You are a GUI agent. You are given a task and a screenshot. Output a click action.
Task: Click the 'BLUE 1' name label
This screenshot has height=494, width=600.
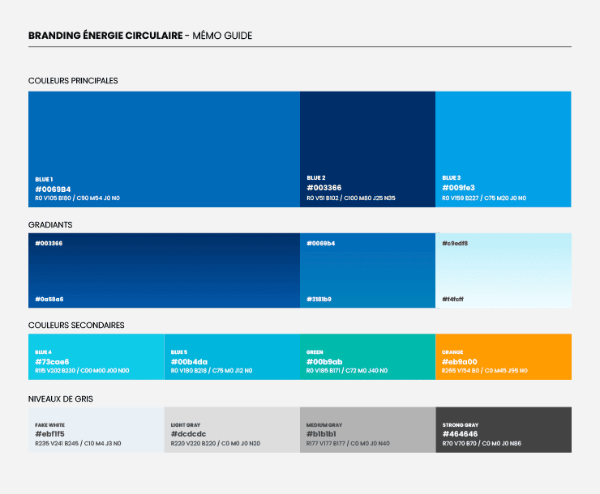(x=44, y=180)
